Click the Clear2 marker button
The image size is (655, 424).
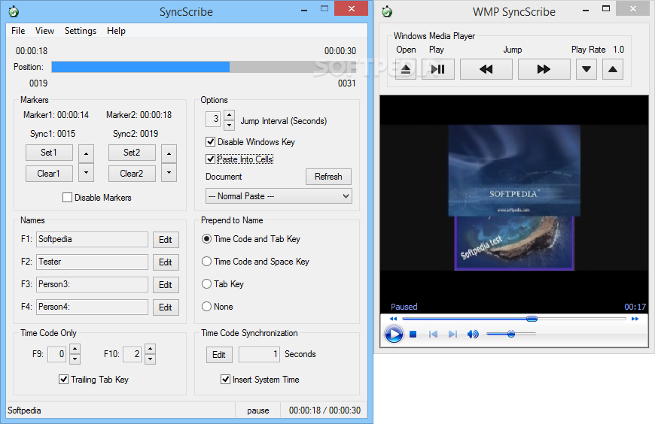(x=132, y=174)
